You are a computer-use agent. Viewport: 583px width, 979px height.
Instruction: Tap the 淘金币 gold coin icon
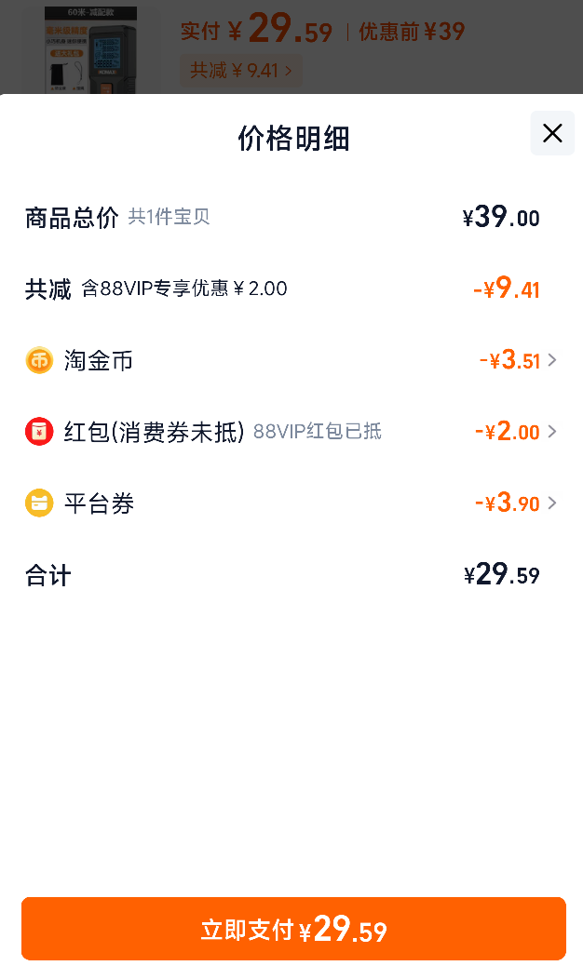tap(39, 360)
